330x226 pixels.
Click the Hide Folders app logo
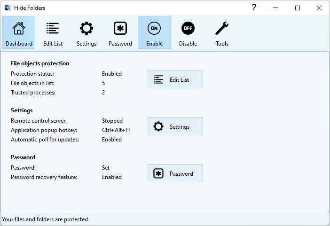(8, 8)
